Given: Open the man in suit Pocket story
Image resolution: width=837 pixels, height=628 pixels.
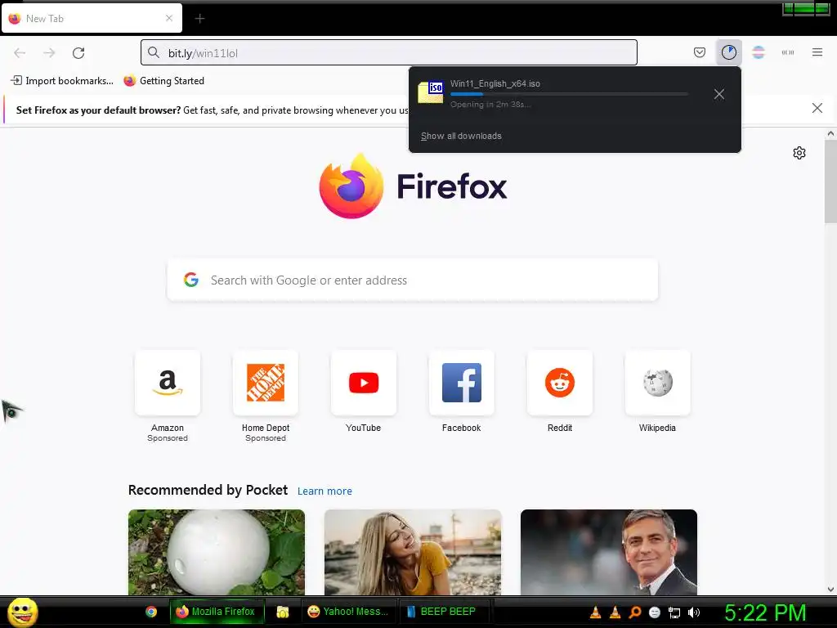Looking at the screenshot, I should pos(608,552).
